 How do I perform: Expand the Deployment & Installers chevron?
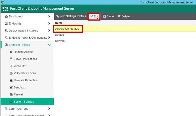point(49,30)
